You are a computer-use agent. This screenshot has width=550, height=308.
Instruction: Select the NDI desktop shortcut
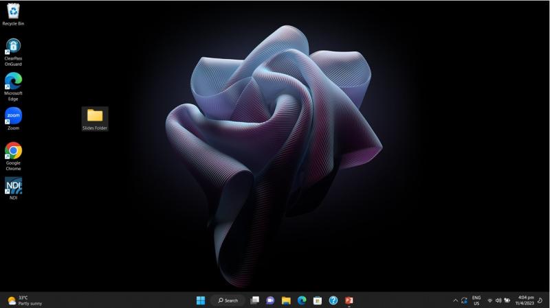pos(13,187)
